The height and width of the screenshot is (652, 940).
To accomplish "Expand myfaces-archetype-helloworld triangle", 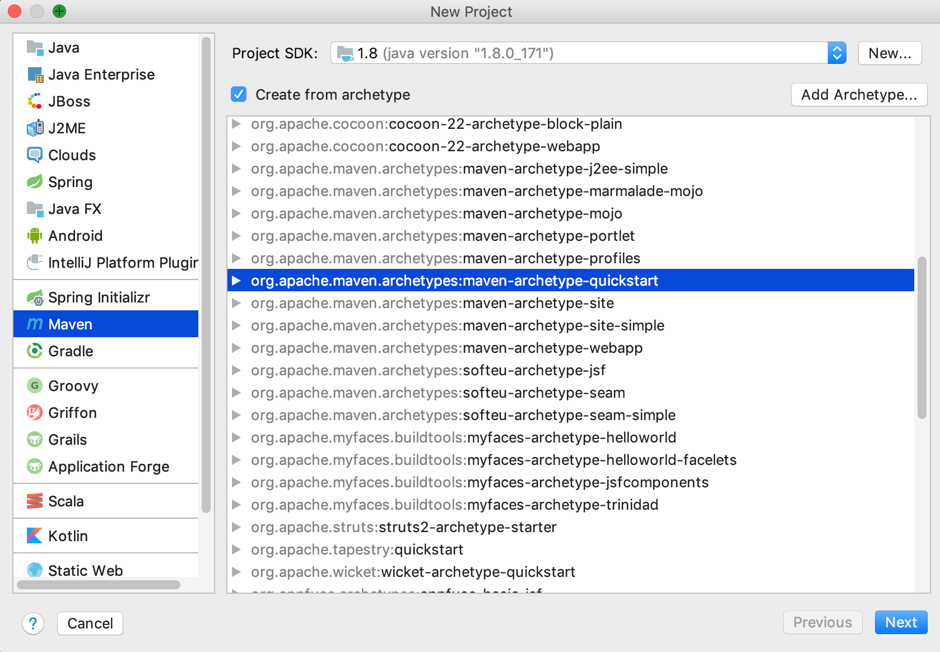I will [236, 437].
